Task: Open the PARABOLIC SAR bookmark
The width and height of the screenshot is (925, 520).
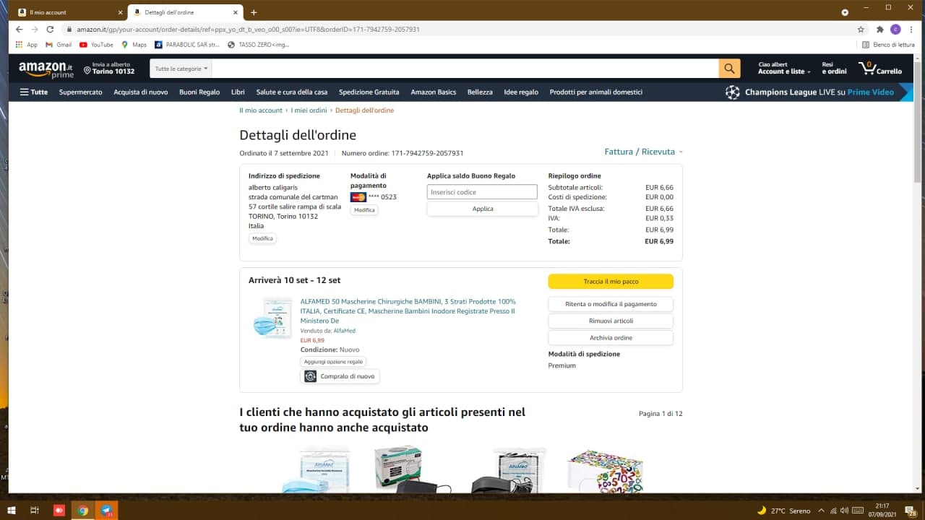Action: (x=187, y=45)
